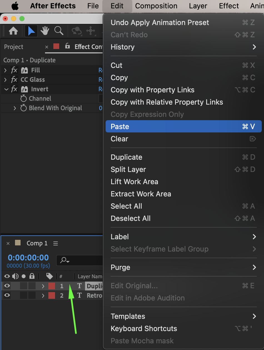The height and width of the screenshot is (350, 264).
Task: Expand the CC Glass effect properties
Action: (5, 80)
